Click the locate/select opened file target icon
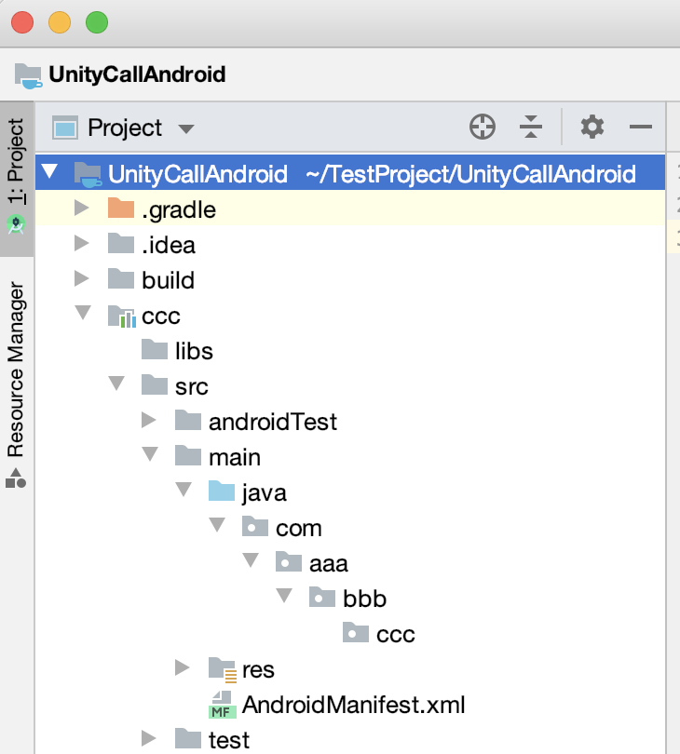680x754 pixels. pyautogui.click(x=483, y=127)
